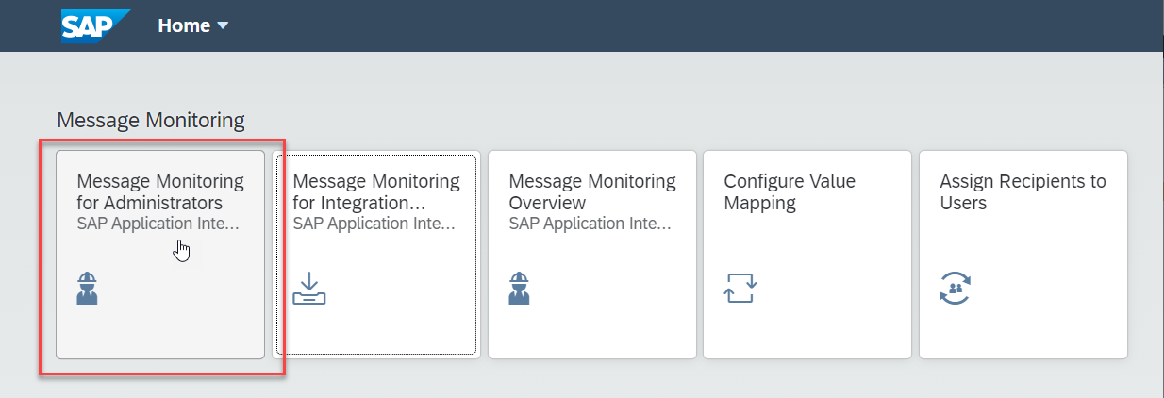Click Integration tile subtitle SAP Application Inte...
The height and width of the screenshot is (398, 1164).
[374, 224]
